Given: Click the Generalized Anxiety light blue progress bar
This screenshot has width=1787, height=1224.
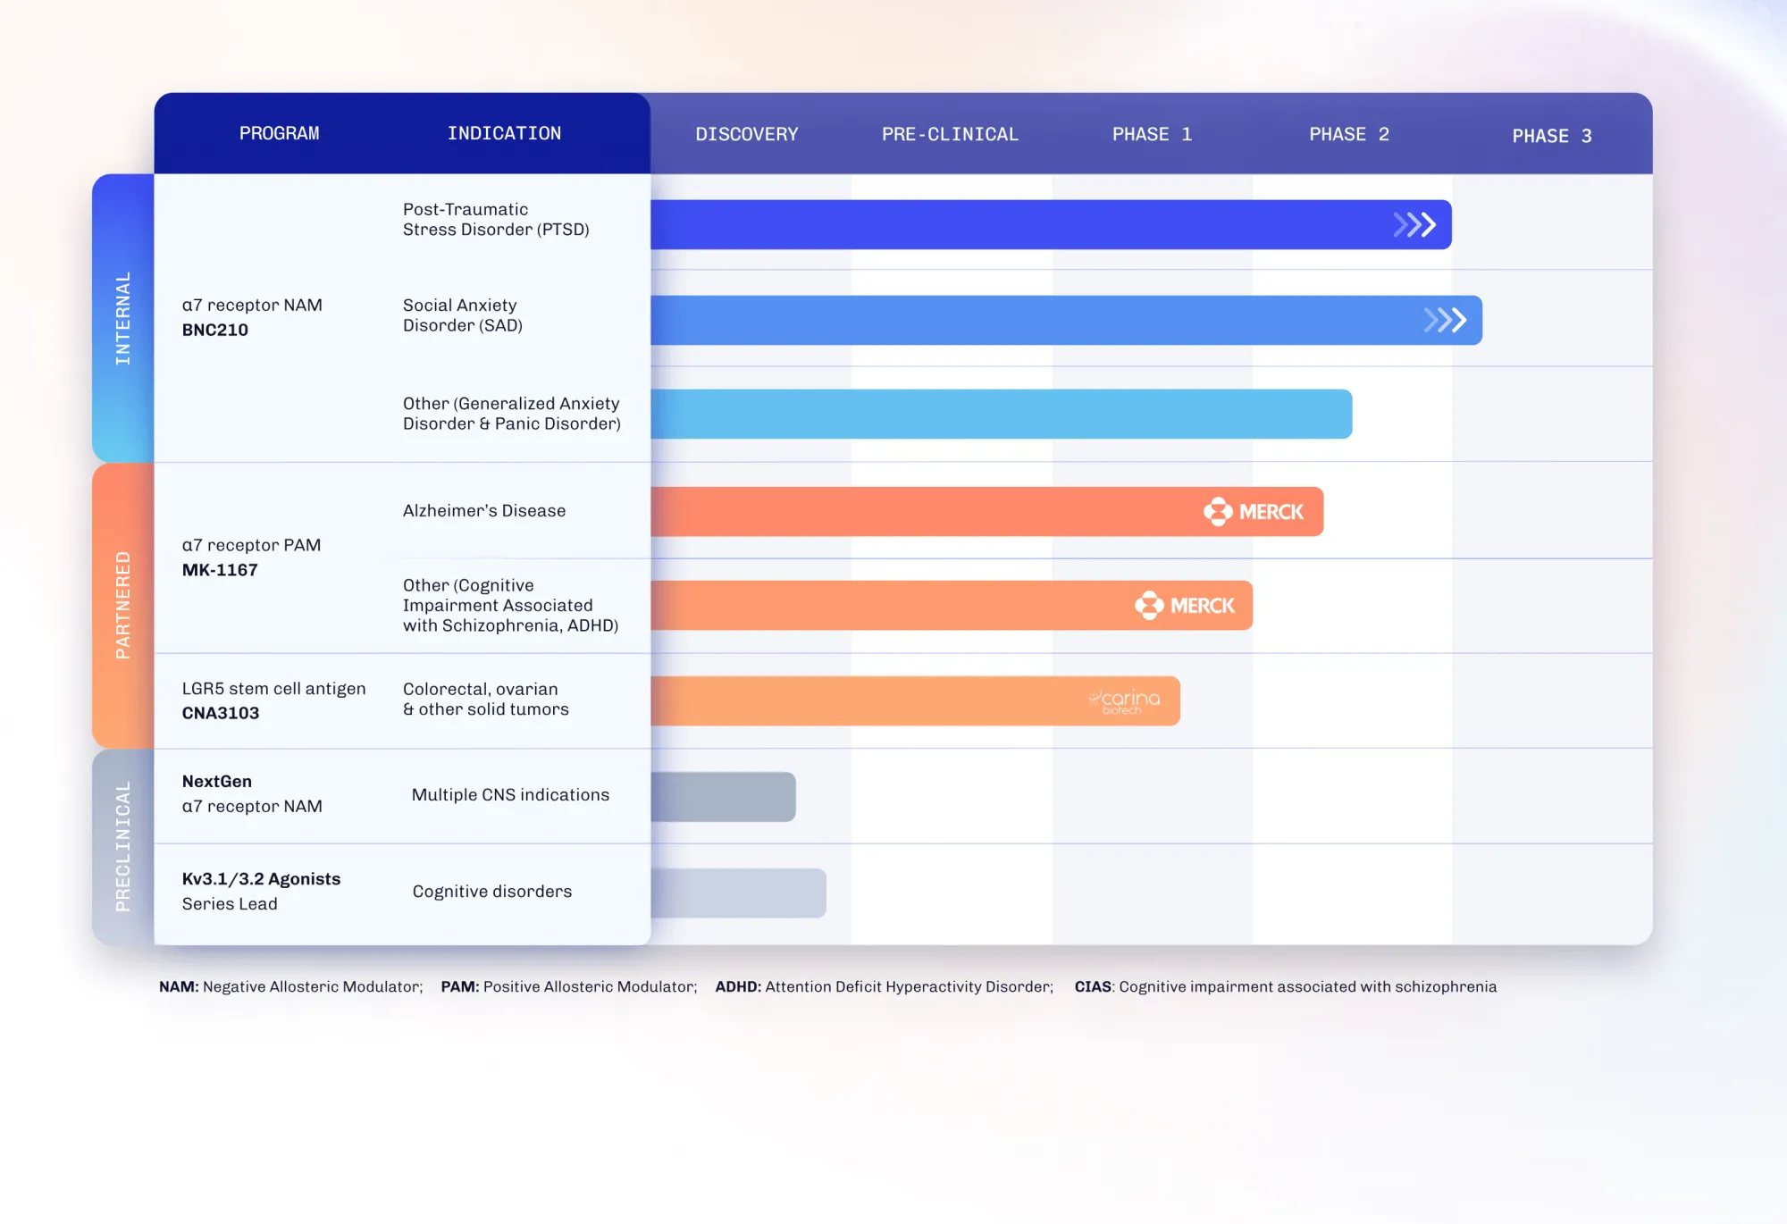Looking at the screenshot, I should pos(1001,414).
